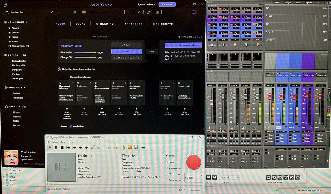Expand the MA MUSIQUE sidebar section
331x194 pixels.
pos(27,22)
